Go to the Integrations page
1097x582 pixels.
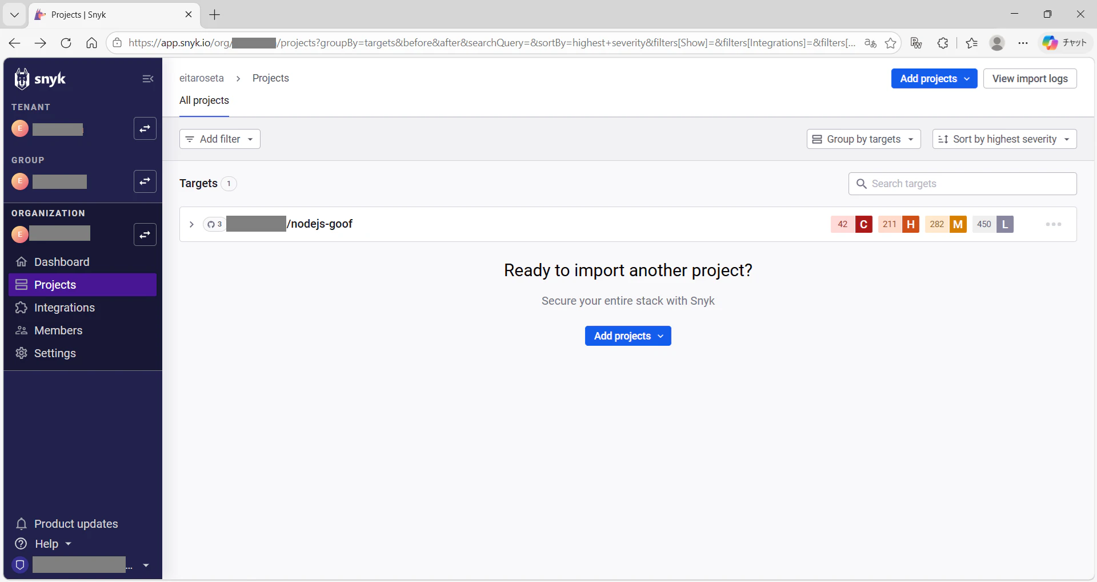point(83,308)
